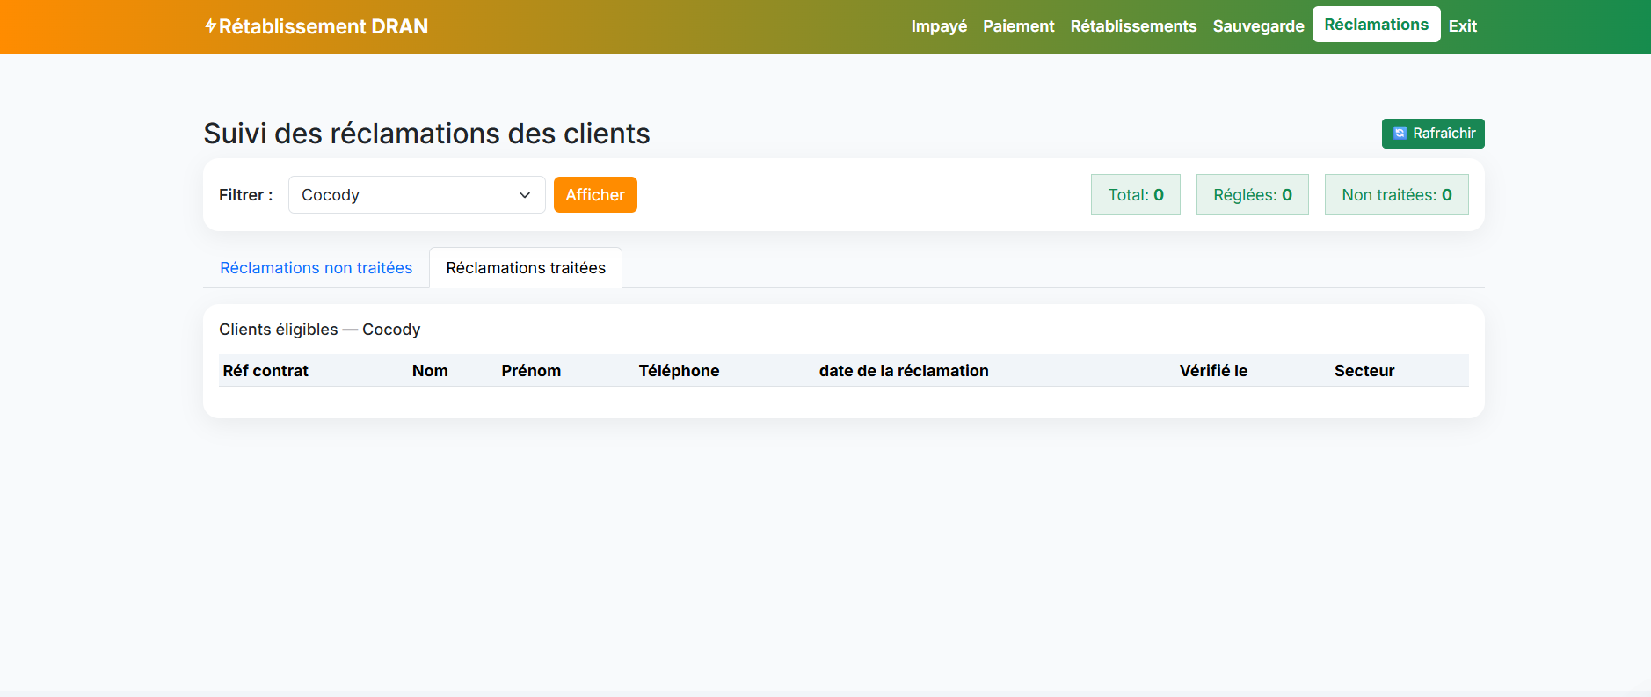Click the Téléphone column header
The image size is (1651, 697).
[679, 371]
